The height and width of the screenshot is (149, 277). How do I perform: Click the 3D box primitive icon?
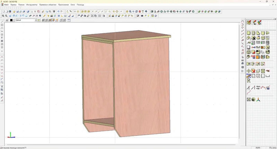click(152, 11)
